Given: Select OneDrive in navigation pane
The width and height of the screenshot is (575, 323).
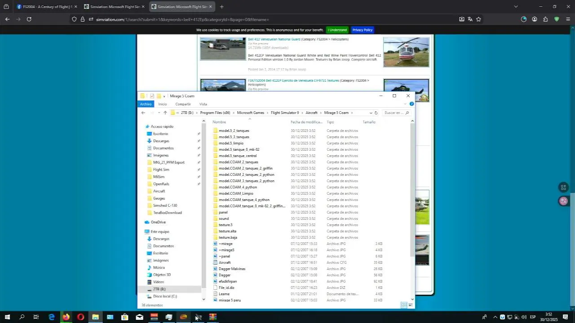Looking at the screenshot, I should click(x=158, y=222).
